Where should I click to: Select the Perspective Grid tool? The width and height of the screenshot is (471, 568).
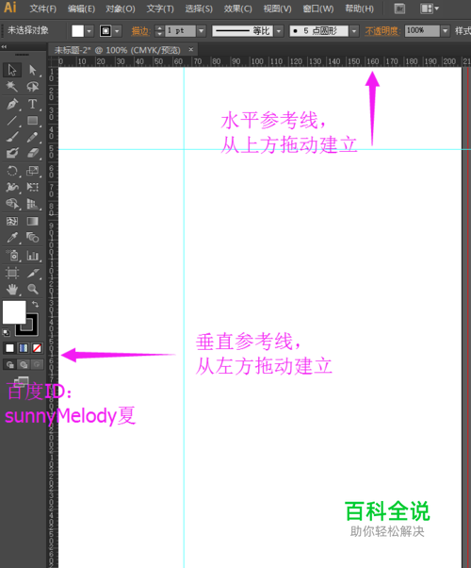(x=33, y=204)
